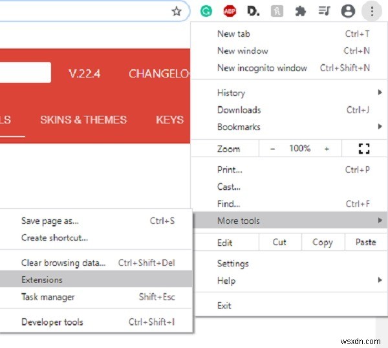Choose Exit from the Chrome menu
The height and width of the screenshot is (348, 388).
tap(290, 305)
